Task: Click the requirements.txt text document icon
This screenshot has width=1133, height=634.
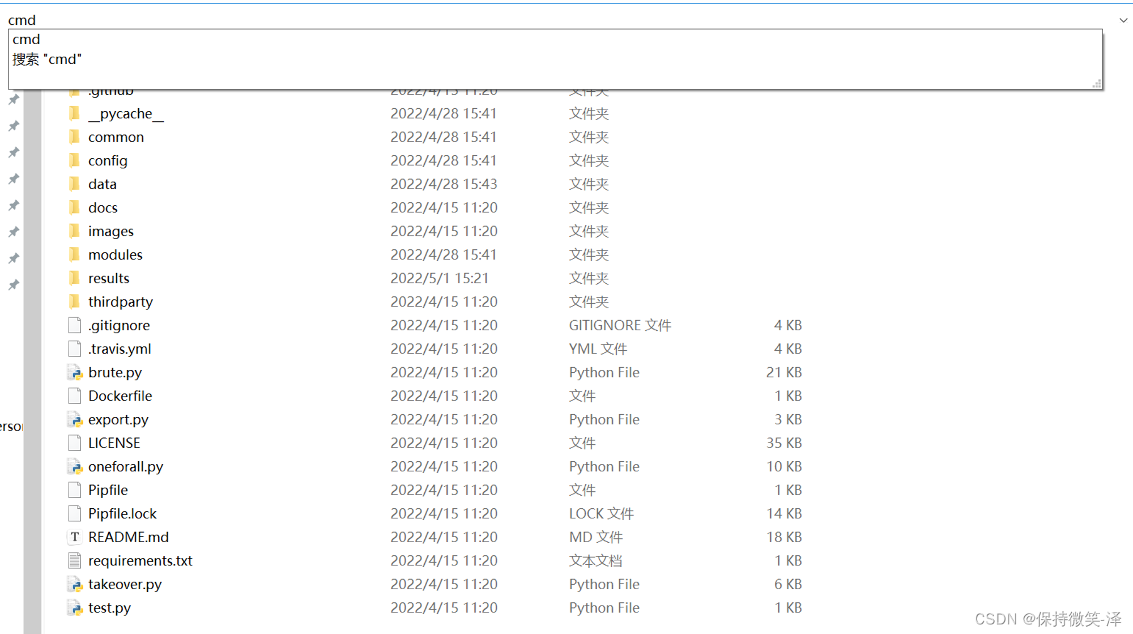Action: pos(74,560)
